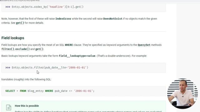The width and height of the screenshot is (200, 112).
Task: Click the How this is possible heading
Action: [27, 106]
